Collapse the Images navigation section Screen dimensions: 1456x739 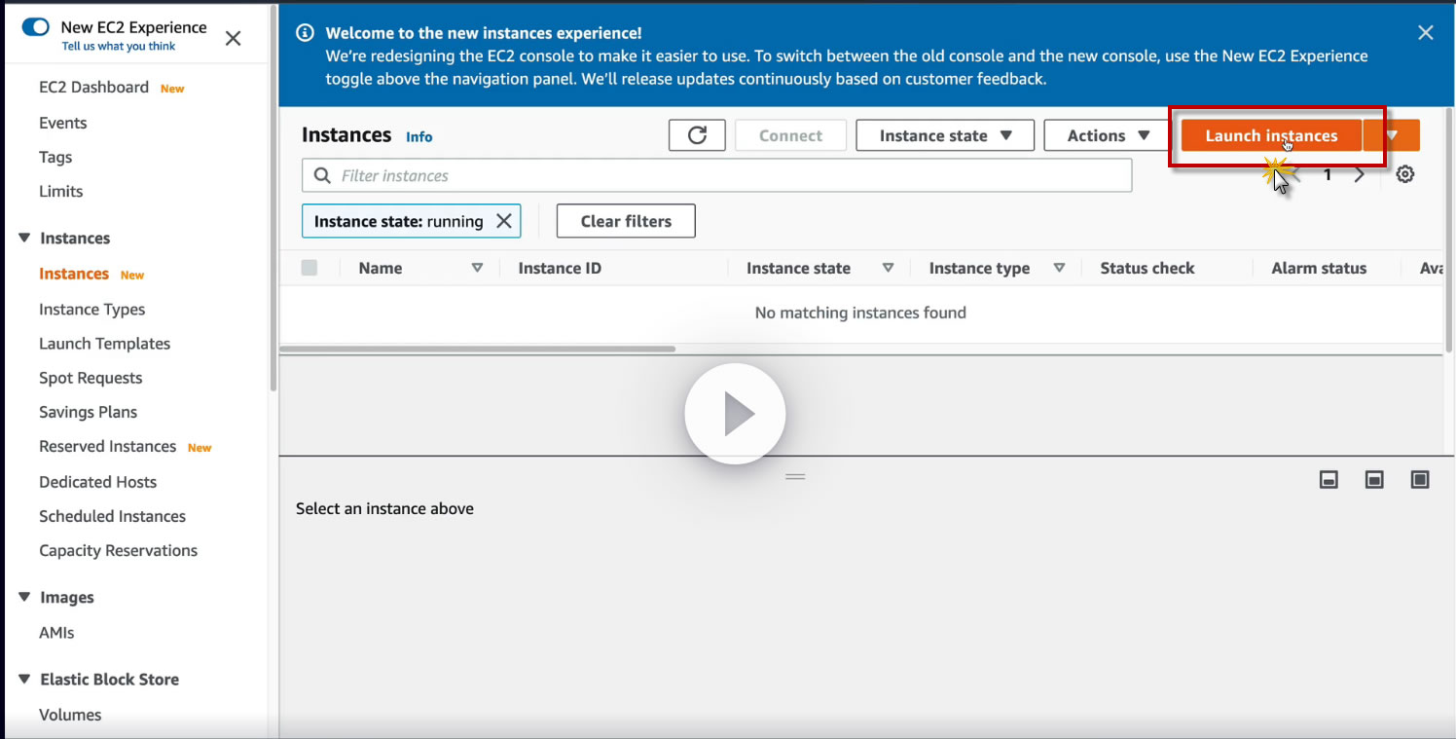[x=24, y=597]
